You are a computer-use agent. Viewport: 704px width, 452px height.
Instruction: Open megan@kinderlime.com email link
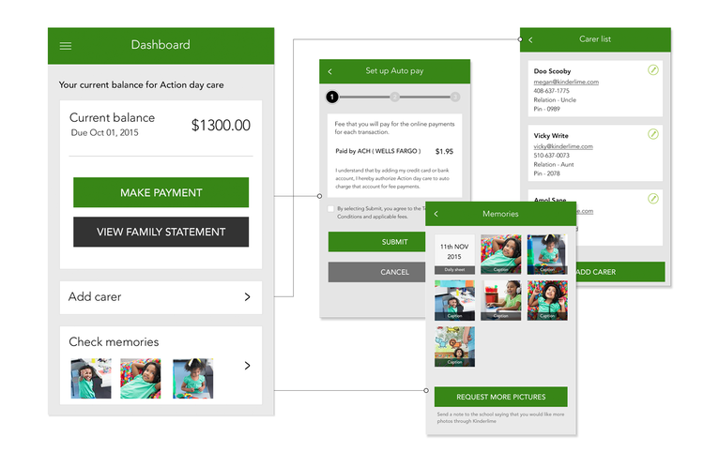tap(566, 83)
